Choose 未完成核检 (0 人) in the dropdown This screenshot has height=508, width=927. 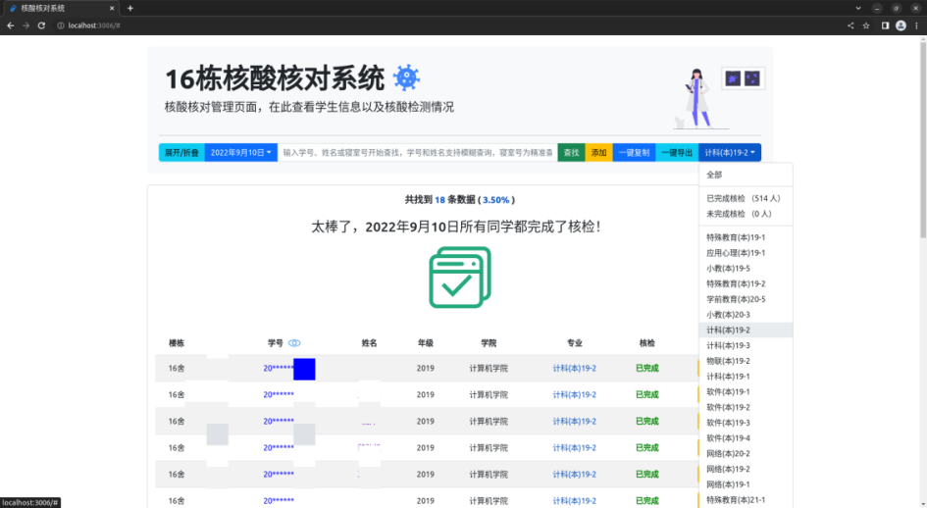pos(739,213)
